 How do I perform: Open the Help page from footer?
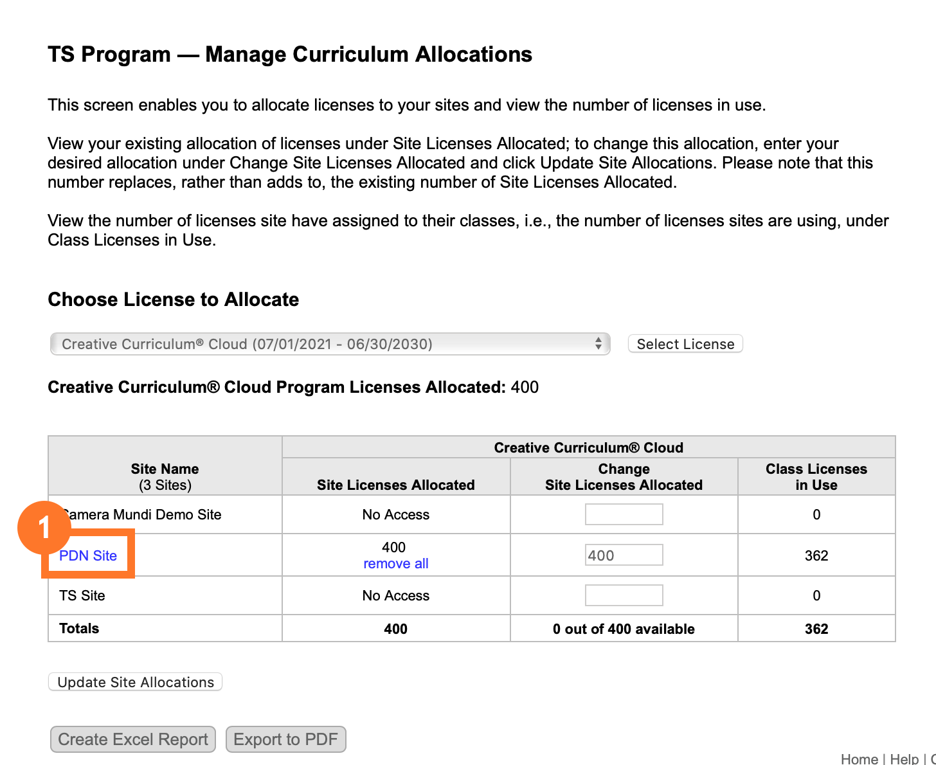pos(903,759)
